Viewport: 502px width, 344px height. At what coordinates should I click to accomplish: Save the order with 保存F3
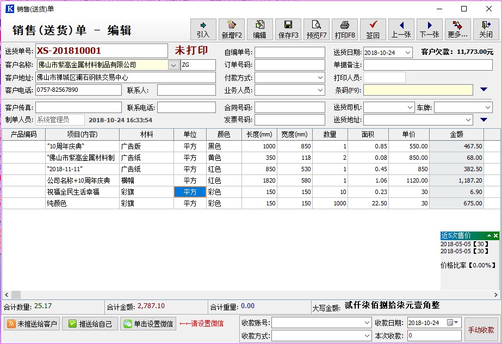tap(288, 29)
